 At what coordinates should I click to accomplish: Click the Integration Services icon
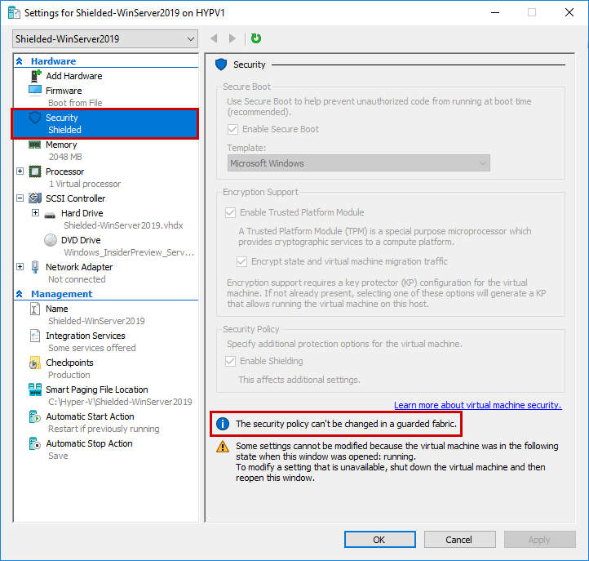(x=34, y=336)
